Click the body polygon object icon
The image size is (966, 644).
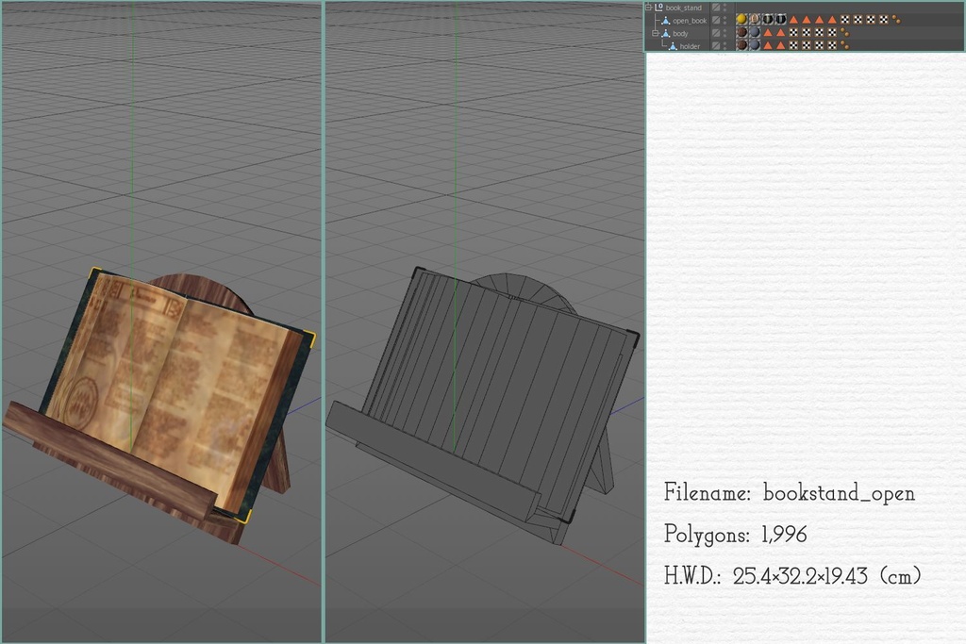[665, 33]
